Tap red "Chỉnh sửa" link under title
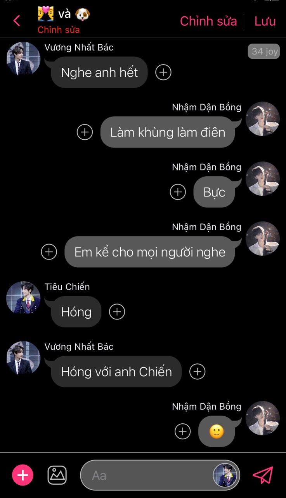Image resolution: width=286 pixels, height=498 pixels. coord(59,30)
